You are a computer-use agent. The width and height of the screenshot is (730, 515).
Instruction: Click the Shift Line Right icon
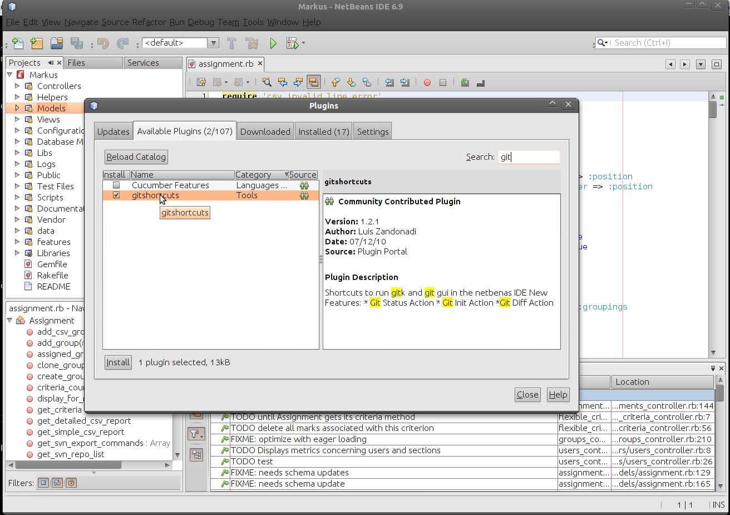[x=405, y=82]
